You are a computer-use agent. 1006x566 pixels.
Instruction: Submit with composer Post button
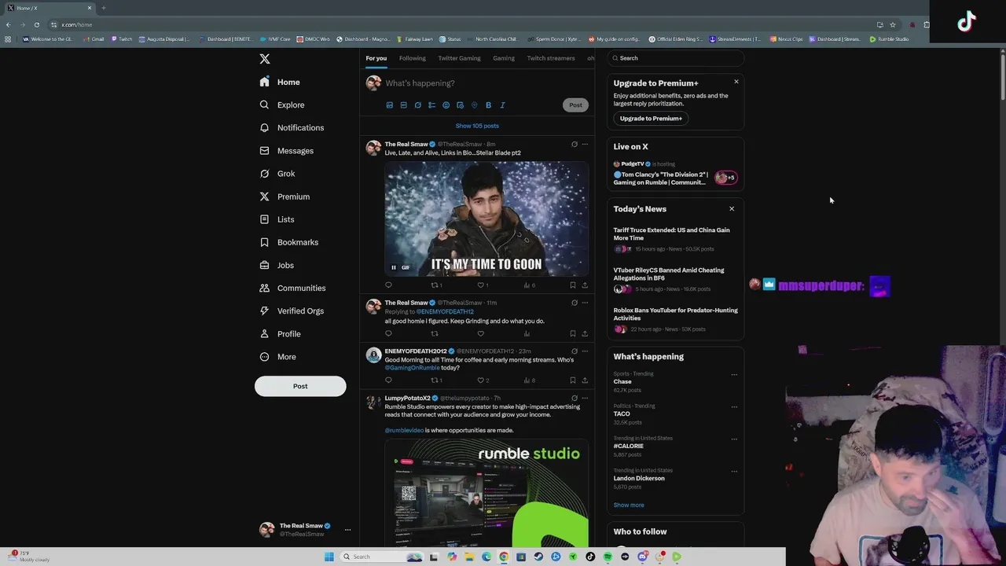575,105
